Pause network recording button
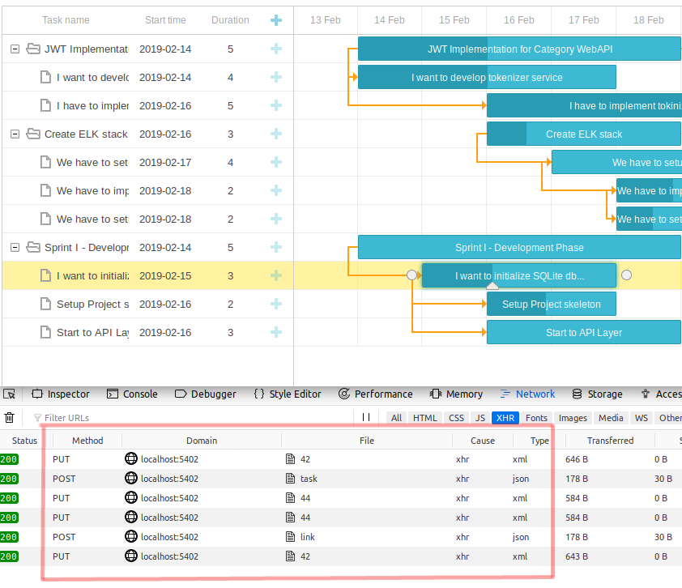Screen dimensions: 682x588 [366, 418]
